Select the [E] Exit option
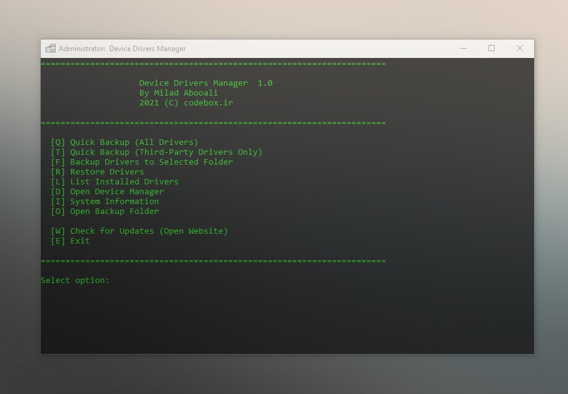 (70, 241)
